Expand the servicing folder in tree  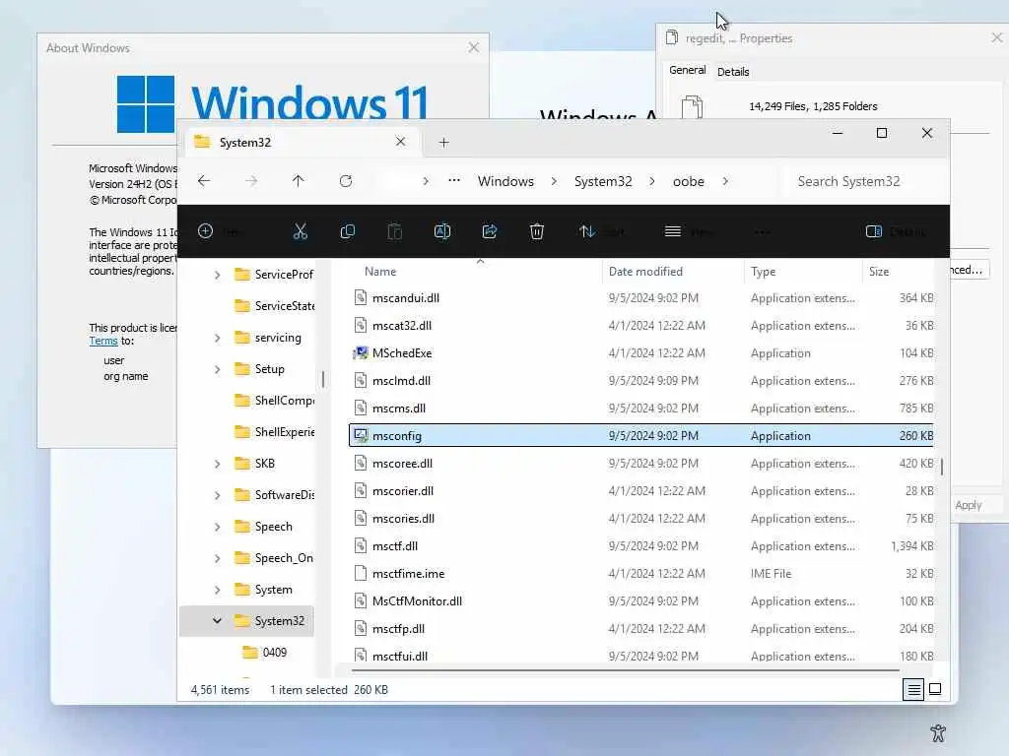click(x=218, y=339)
